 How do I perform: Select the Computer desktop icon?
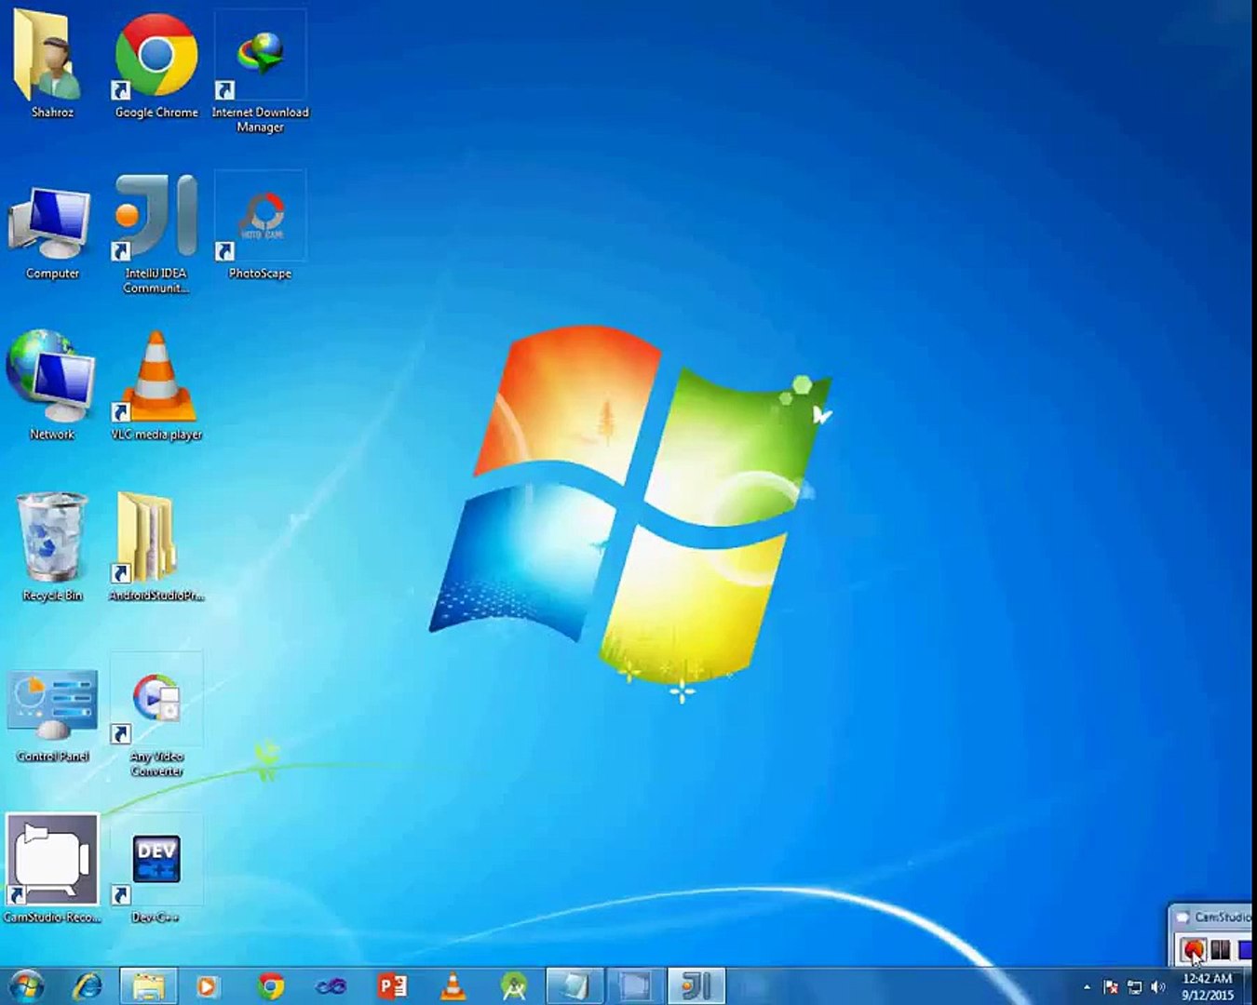[51, 231]
